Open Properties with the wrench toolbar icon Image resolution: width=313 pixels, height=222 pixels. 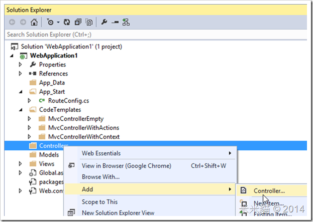coord(104,22)
